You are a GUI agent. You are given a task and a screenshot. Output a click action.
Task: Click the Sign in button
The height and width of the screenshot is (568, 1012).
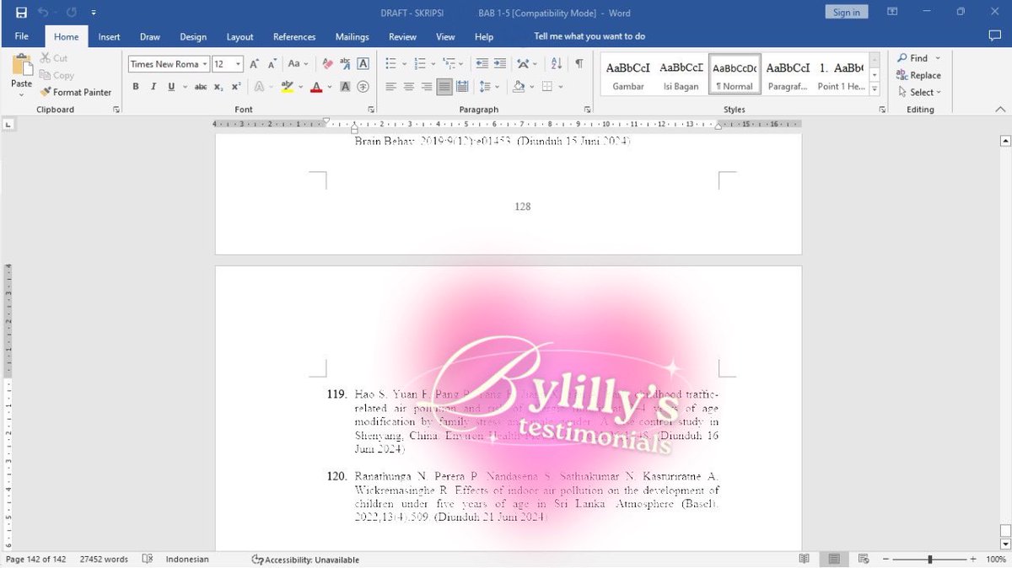846,11
